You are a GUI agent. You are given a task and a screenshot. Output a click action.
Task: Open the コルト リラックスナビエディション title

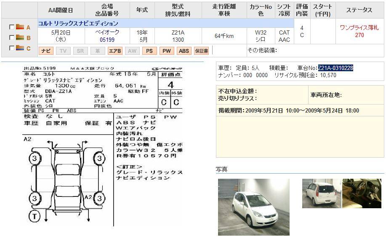coord(78,24)
